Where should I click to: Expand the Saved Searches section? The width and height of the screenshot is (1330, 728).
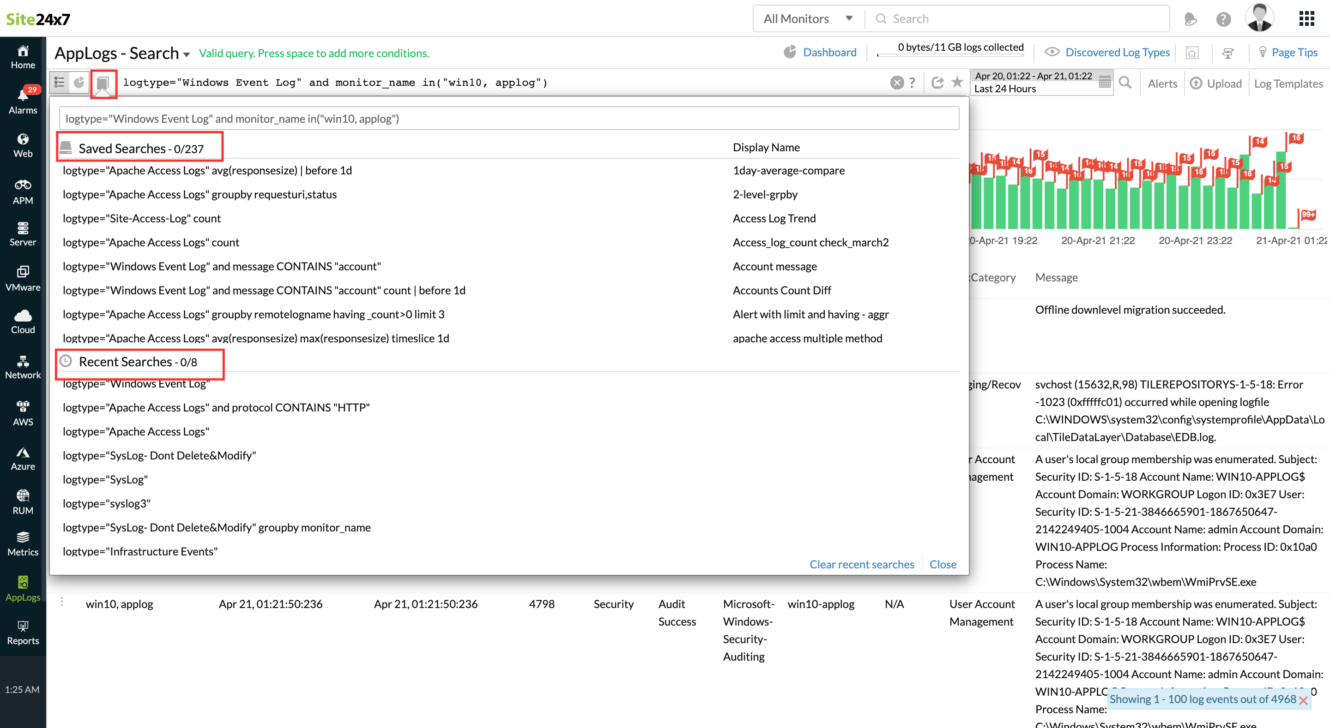tap(139, 147)
